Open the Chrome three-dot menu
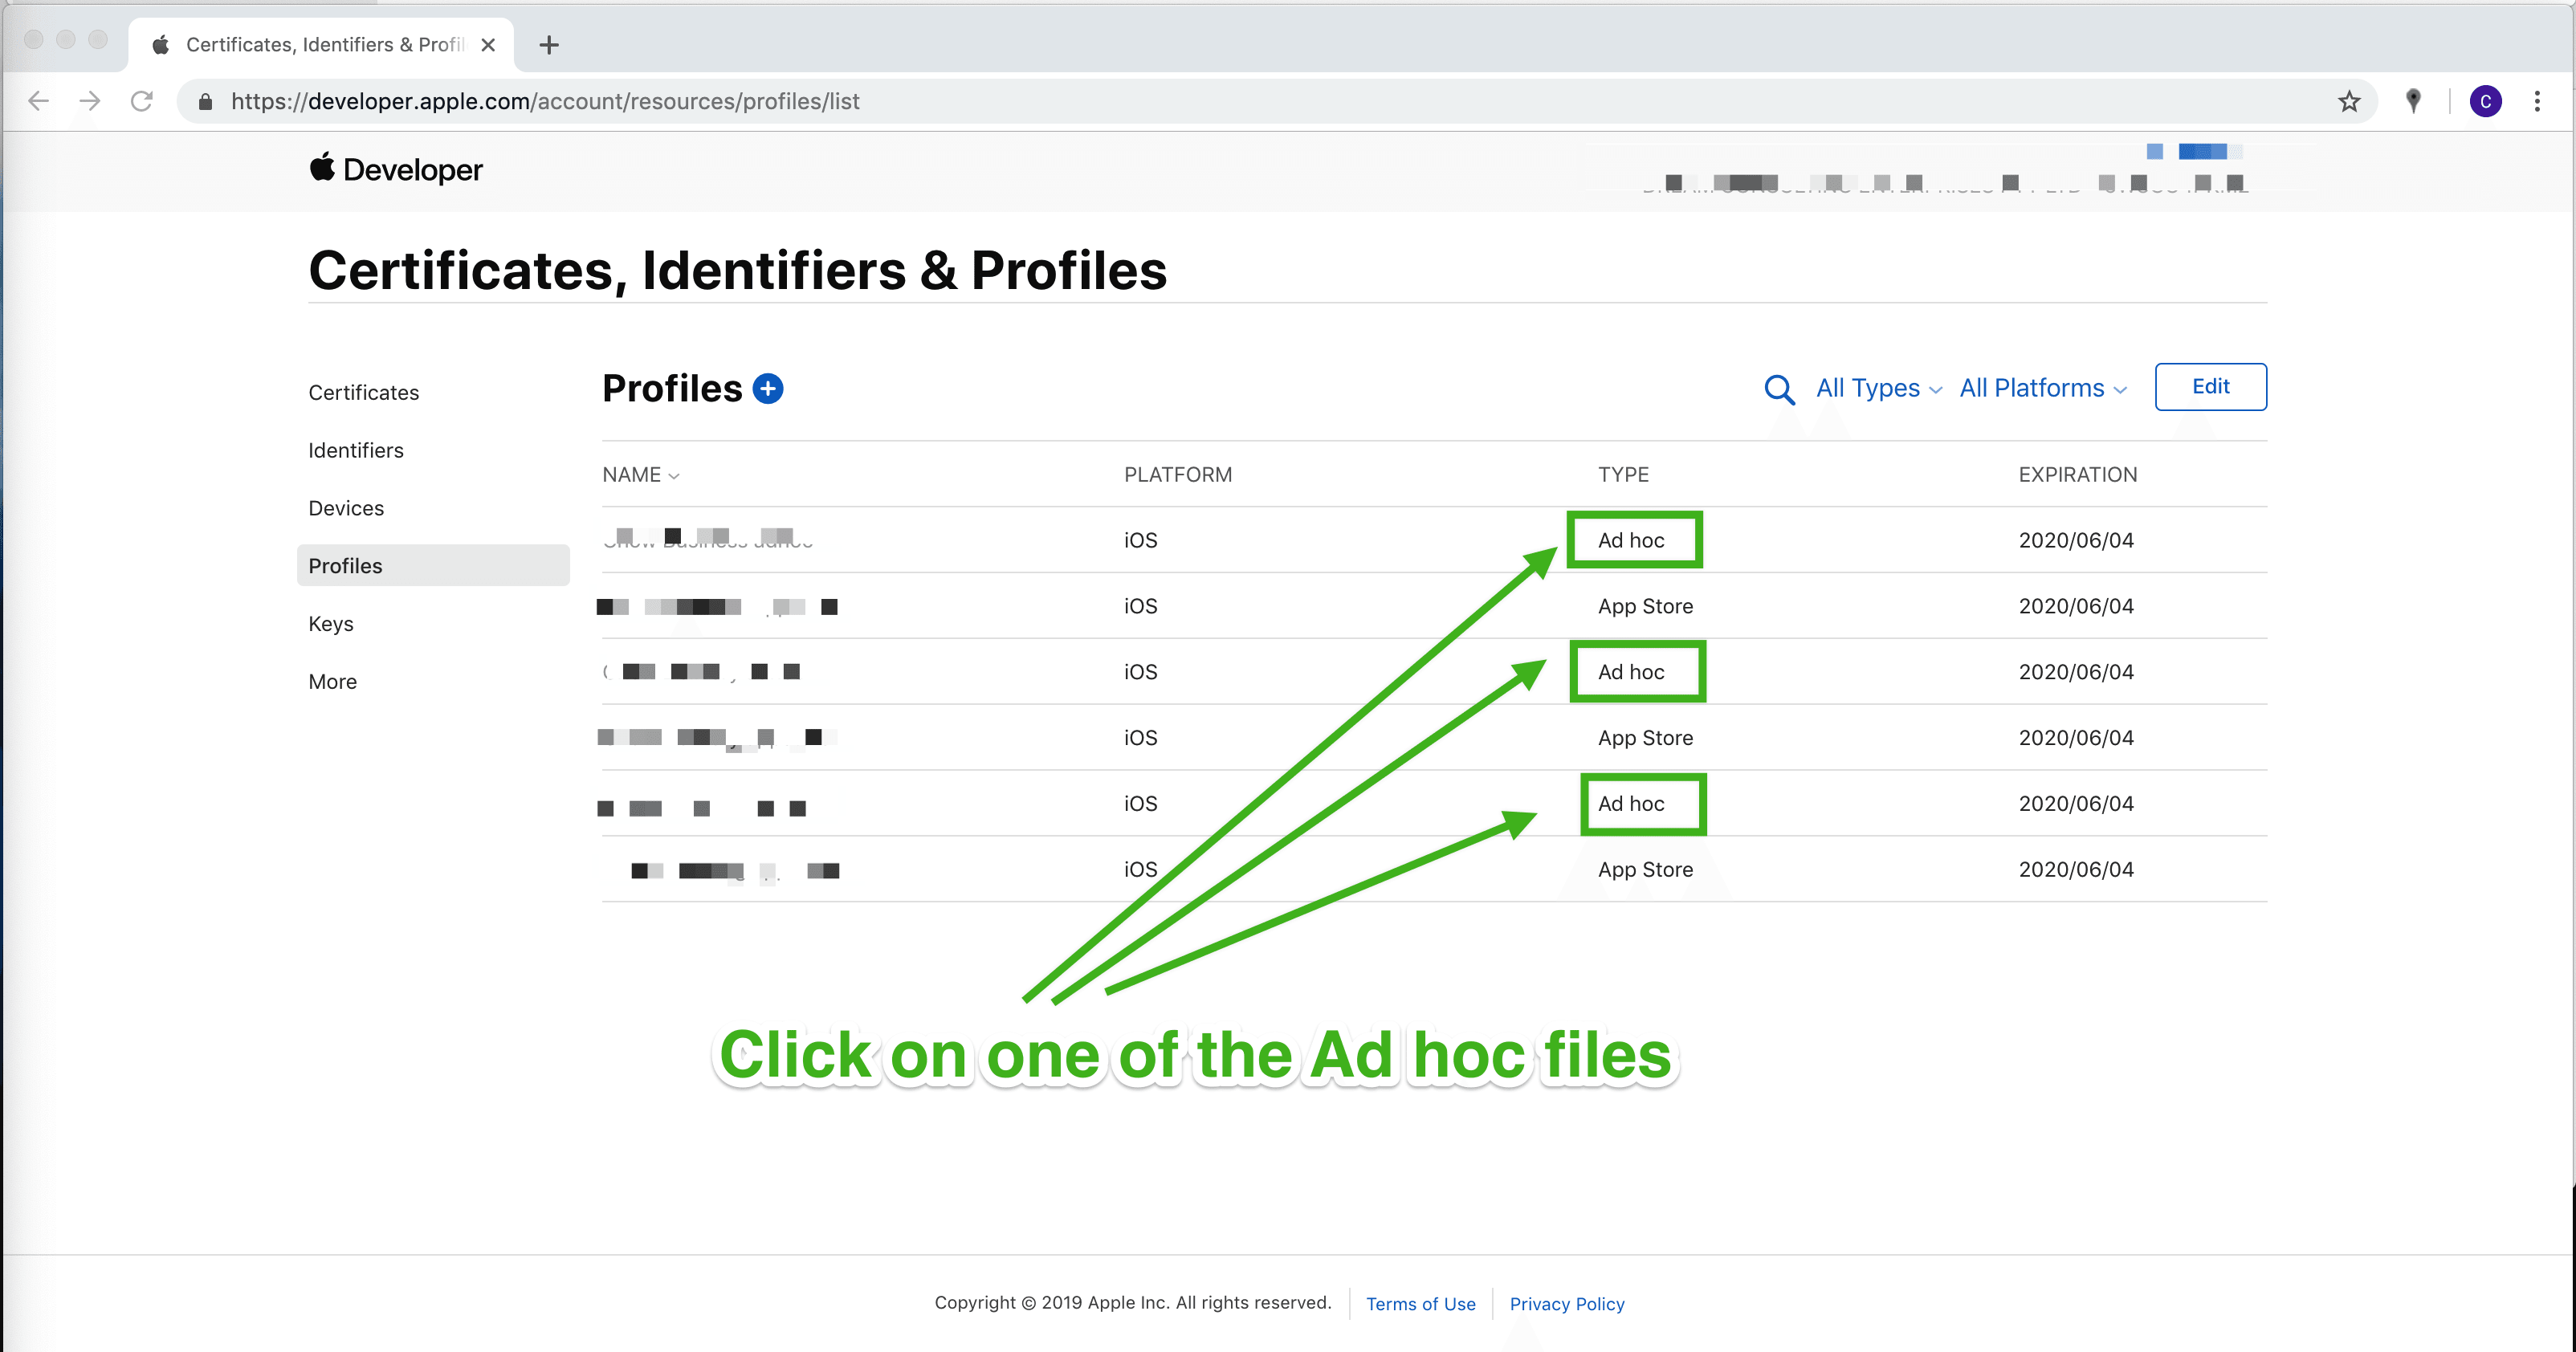2576x1352 pixels. point(2536,101)
